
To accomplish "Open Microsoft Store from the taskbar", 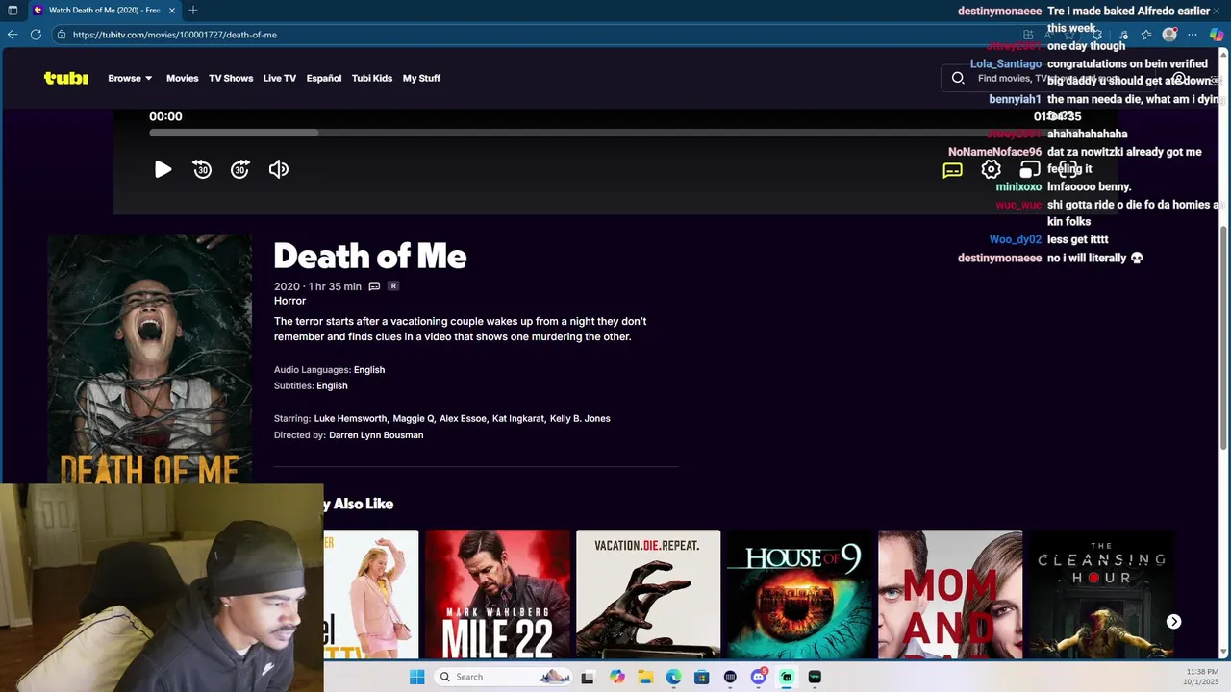I will [x=702, y=677].
